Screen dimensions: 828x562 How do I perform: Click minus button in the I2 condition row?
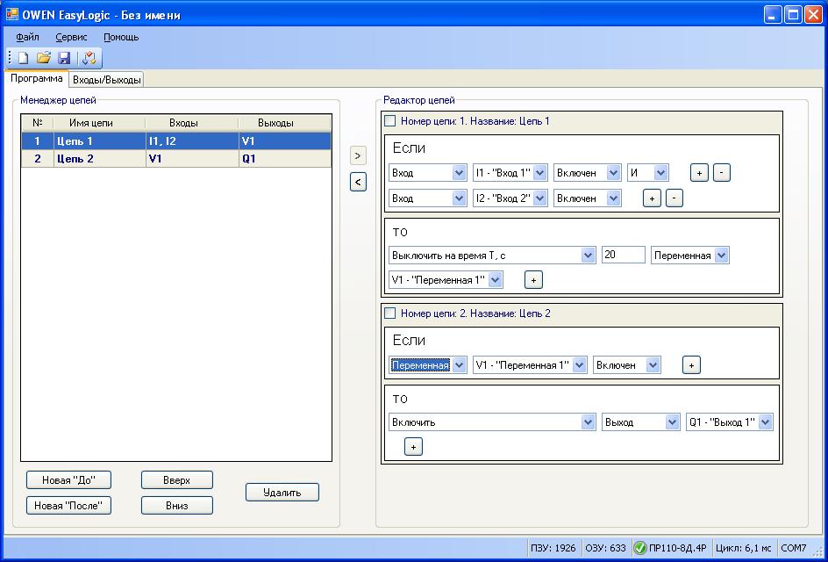(674, 198)
